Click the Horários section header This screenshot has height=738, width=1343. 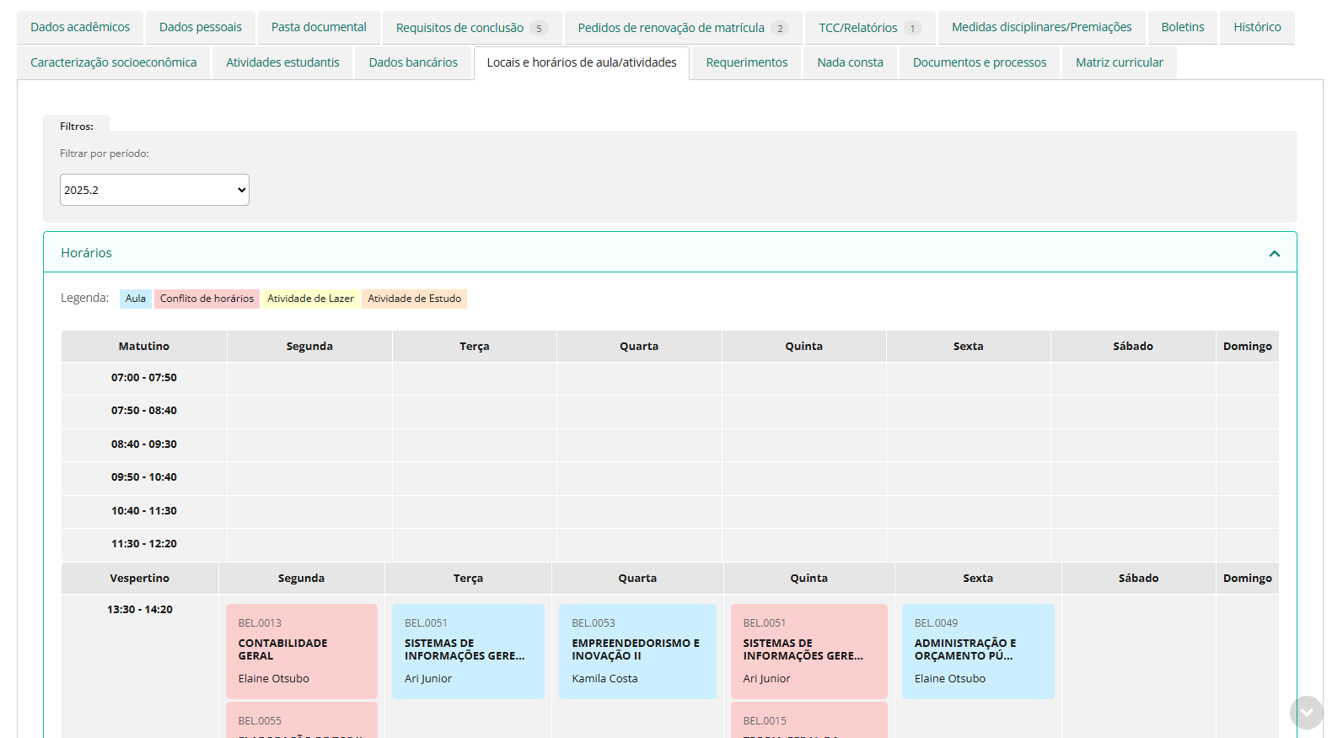[x=86, y=253]
